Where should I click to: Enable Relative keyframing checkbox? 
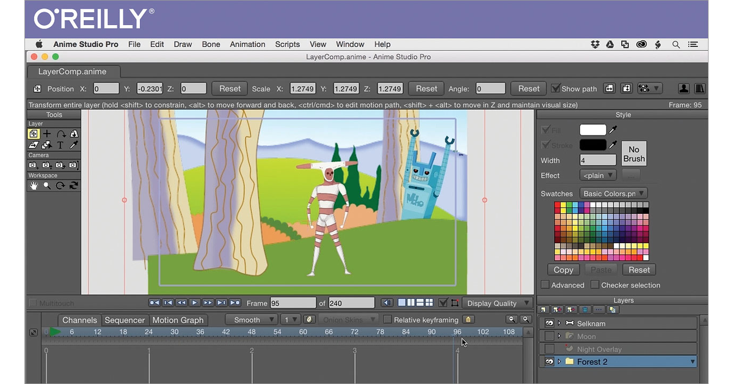(387, 319)
